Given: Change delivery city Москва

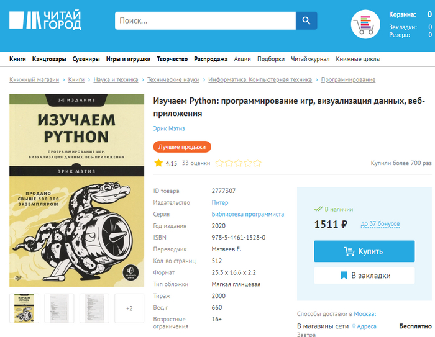Looking at the screenshot, I should (x=365, y=313).
